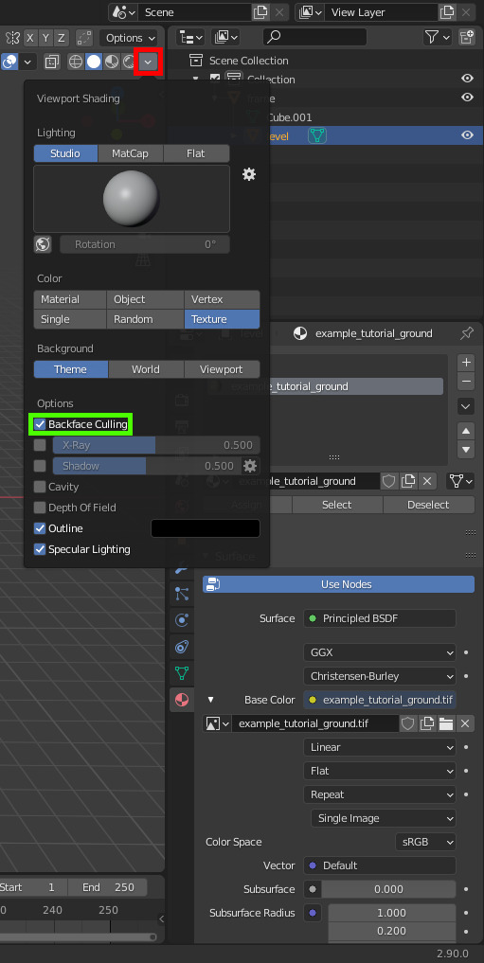Image resolution: width=484 pixels, height=963 pixels.
Task: Click the new scene copy icon
Action: [260, 12]
